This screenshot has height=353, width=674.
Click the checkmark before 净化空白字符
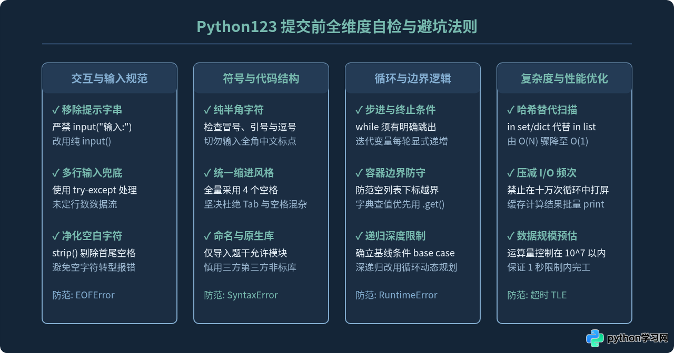click(x=56, y=236)
